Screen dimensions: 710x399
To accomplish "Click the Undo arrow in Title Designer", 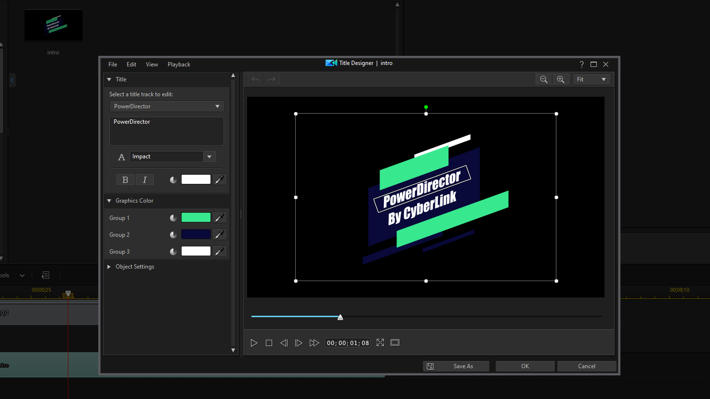I will click(255, 79).
